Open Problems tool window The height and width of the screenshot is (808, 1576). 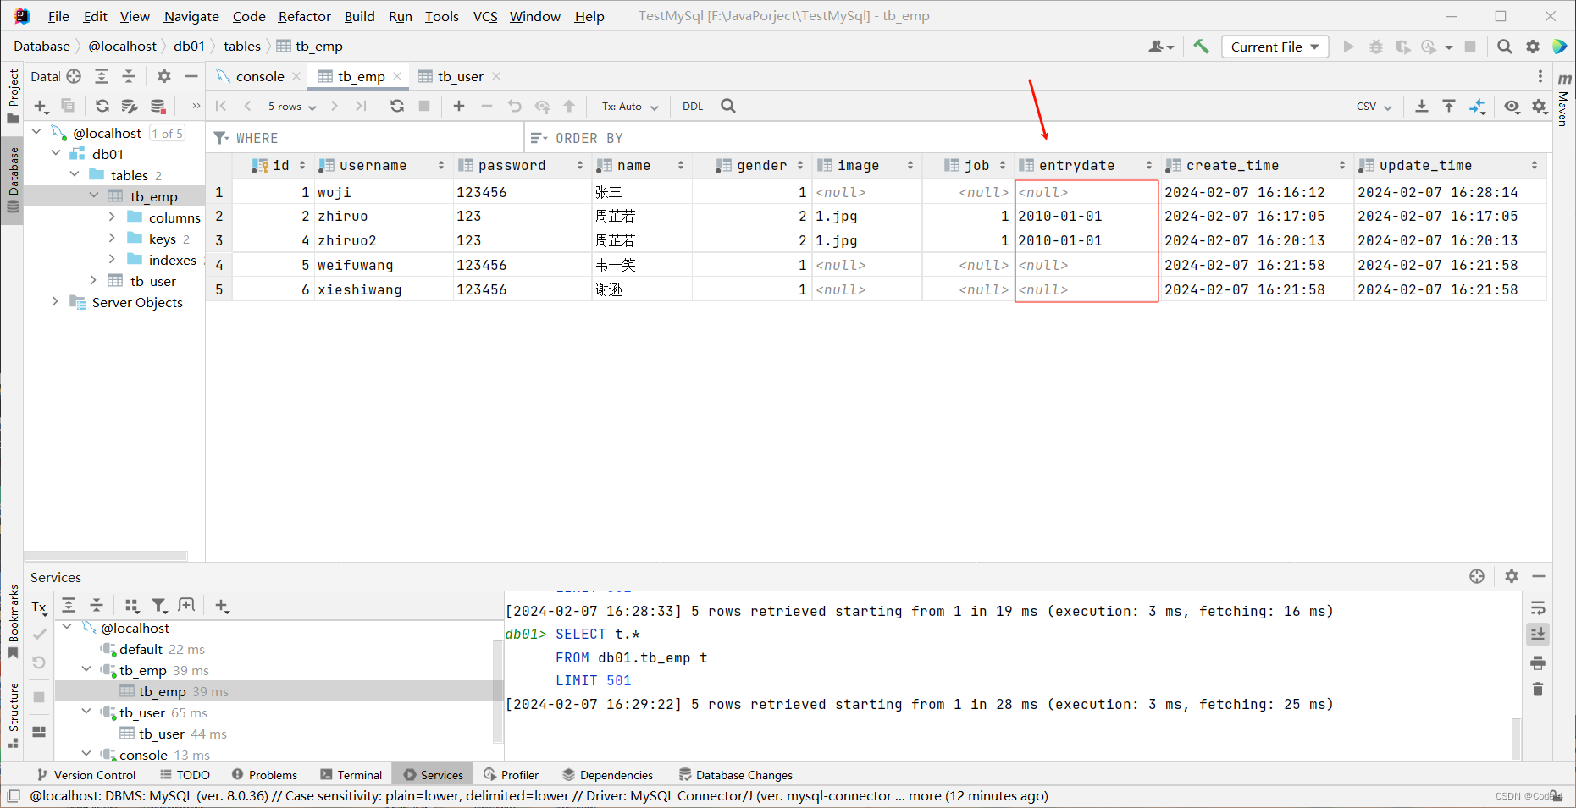point(264,774)
